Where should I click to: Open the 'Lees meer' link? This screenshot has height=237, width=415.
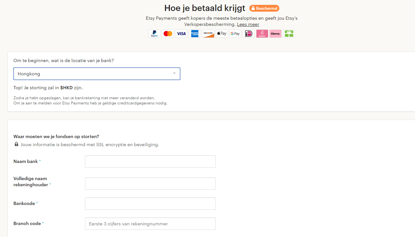click(x=248, y=24)
